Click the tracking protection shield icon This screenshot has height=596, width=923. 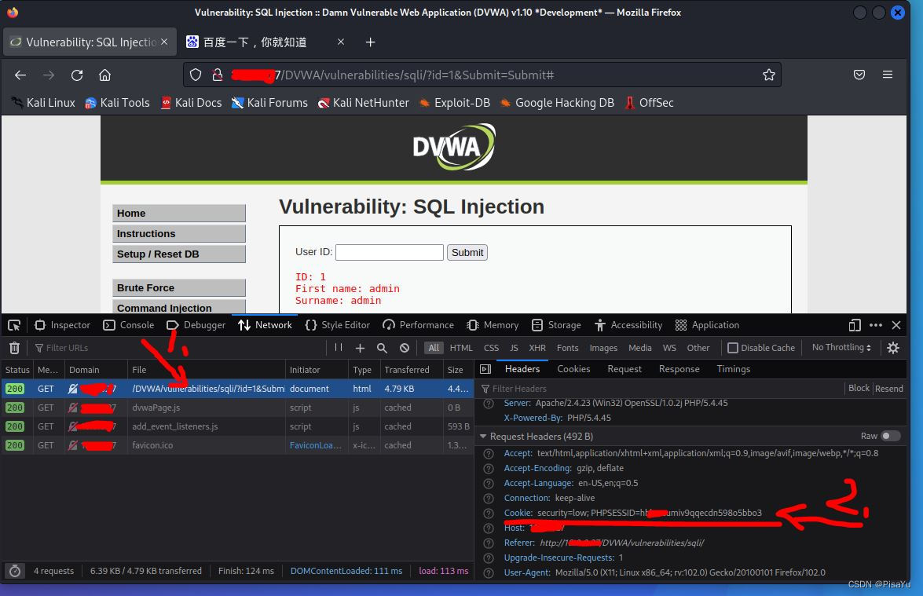click(196, 75)
